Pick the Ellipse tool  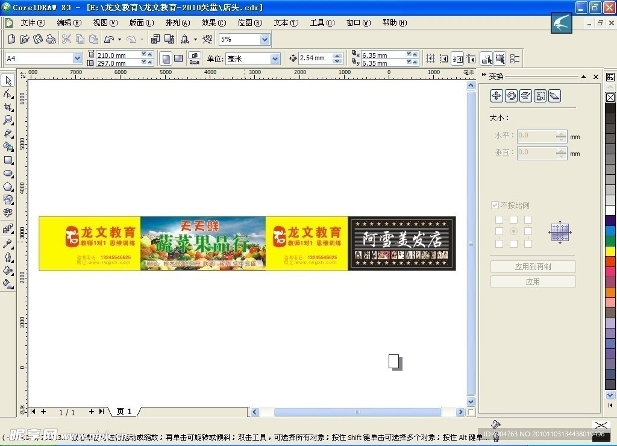click(8, 174)
